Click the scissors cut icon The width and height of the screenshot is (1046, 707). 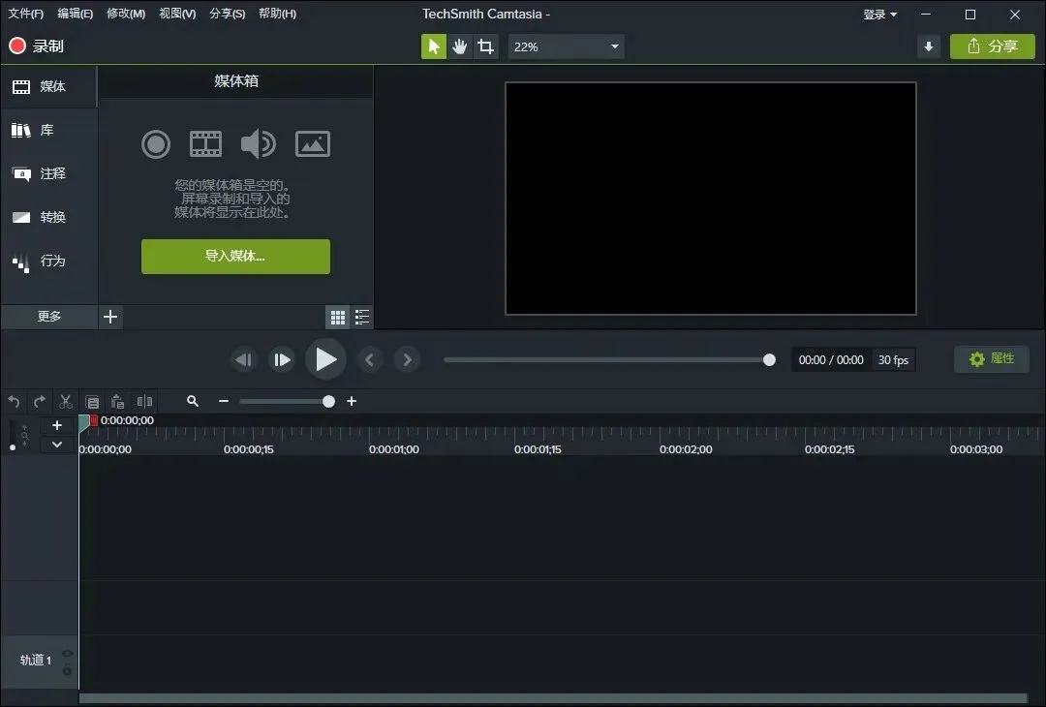pyautogui.click(x=66, y=402)
